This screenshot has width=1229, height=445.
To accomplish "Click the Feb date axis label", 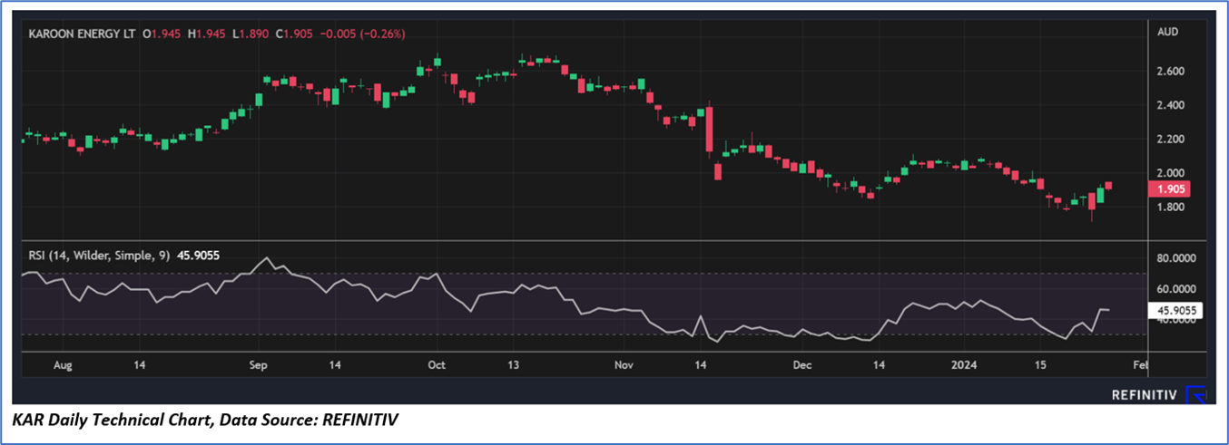I will click(x=1141, y=365).
